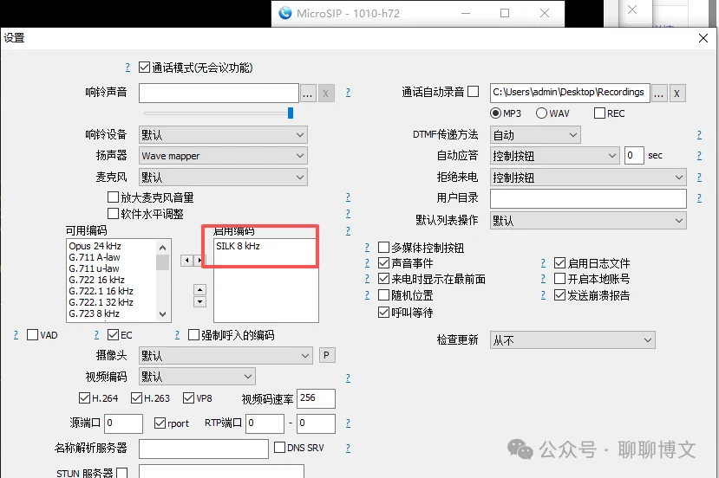Click left arrow to disable codec
The image size is (719, 478).
tap(186, 261)
